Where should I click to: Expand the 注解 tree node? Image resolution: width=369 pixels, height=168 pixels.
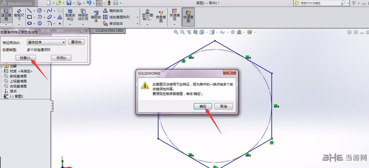click(1, 66)
